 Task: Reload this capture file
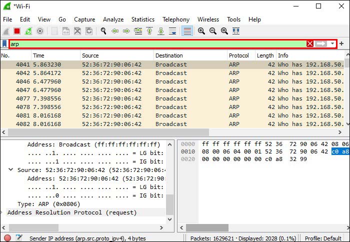coord(89,31)
